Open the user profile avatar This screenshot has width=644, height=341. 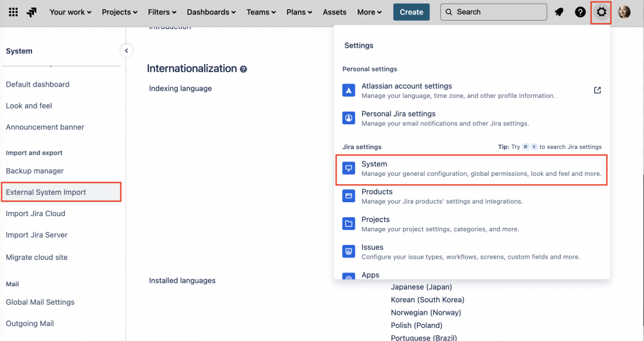click(x=624, y=12)
